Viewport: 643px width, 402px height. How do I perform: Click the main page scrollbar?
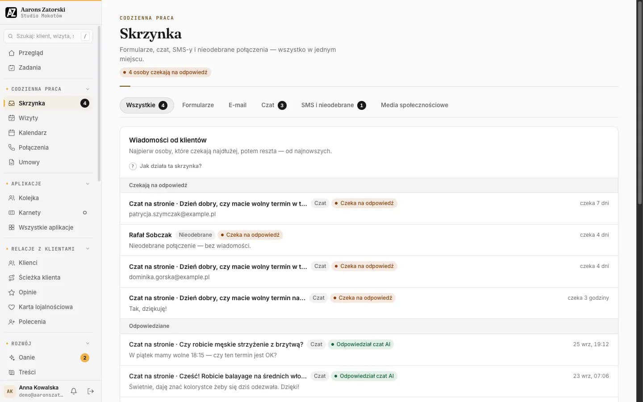coord(640,104)
